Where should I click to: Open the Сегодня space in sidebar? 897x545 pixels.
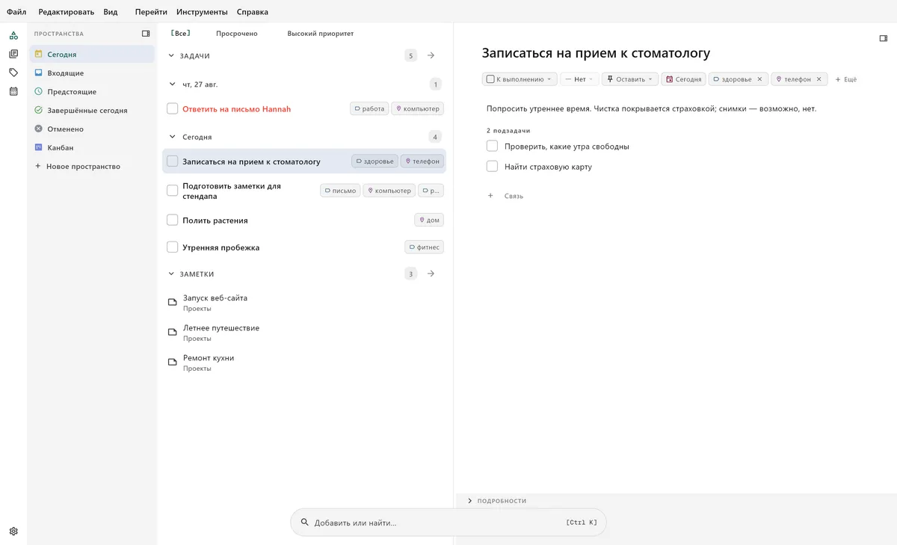(x=92, y=55)
